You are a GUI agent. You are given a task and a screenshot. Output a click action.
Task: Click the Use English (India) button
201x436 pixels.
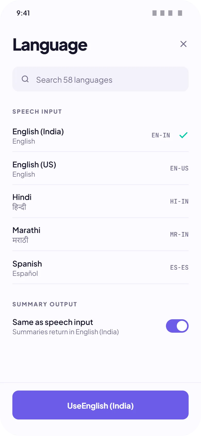[100, 405]
